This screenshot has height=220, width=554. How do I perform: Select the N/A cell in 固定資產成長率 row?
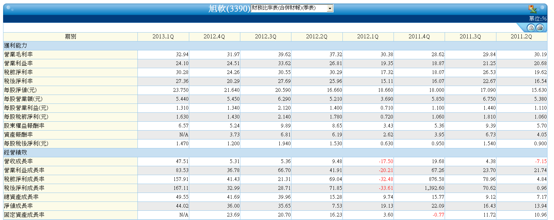pos(184,215)
